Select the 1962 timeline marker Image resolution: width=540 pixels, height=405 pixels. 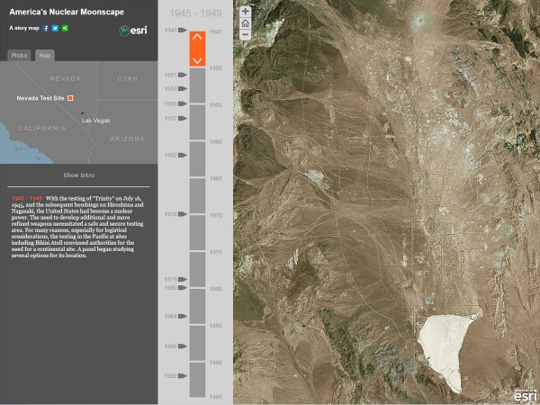tap(182, 155)
